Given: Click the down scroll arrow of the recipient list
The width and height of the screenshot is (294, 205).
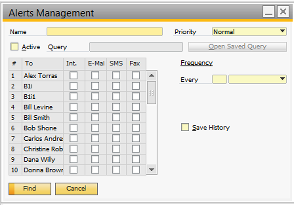Looking at the screenshot, I should (150, 170).
